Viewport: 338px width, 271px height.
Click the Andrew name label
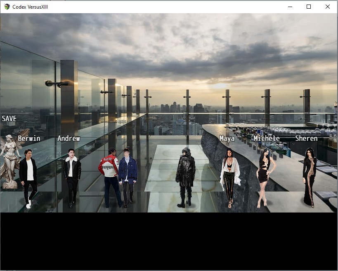[69, 138]
